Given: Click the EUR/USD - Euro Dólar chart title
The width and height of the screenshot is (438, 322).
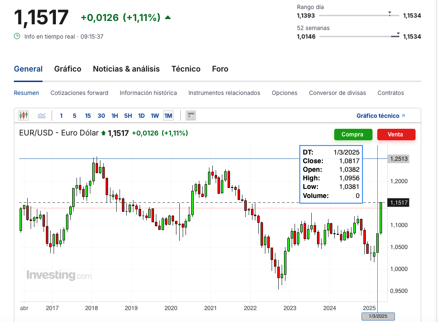Looking at the screenshot, I should [59, 133].
